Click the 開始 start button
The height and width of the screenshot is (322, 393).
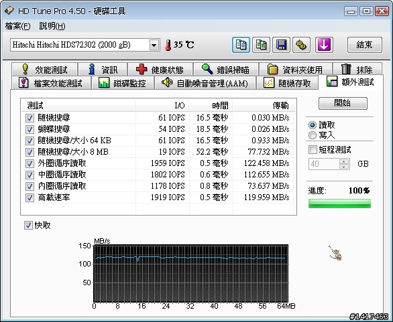[343, 103]
